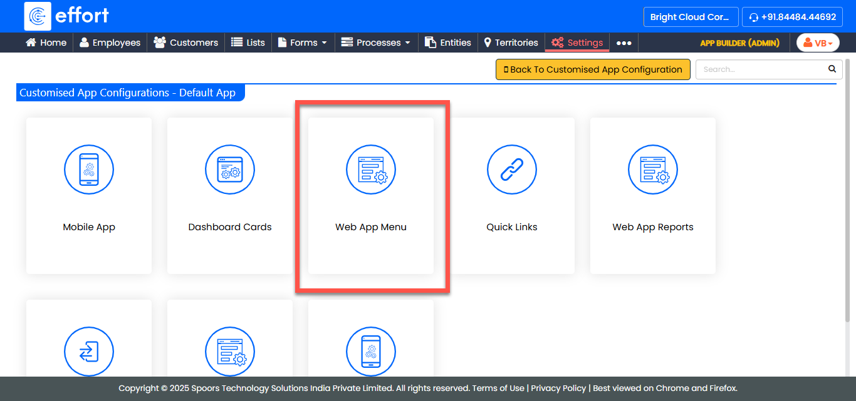Click the Bright Cloud Cor... company button

[x=690, y=17]
